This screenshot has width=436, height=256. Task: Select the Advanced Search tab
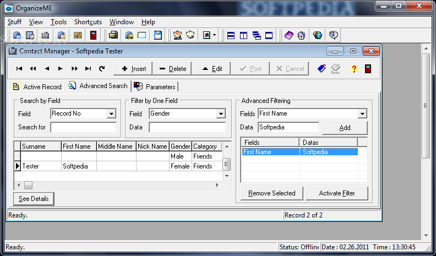click(98, 86)
